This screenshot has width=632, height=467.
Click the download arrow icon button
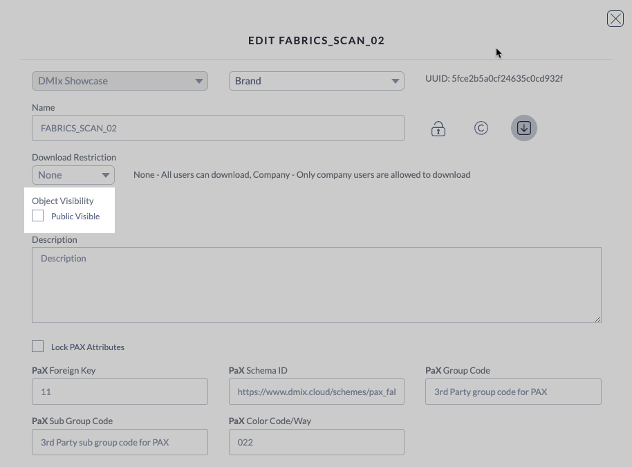coord(524,128)
